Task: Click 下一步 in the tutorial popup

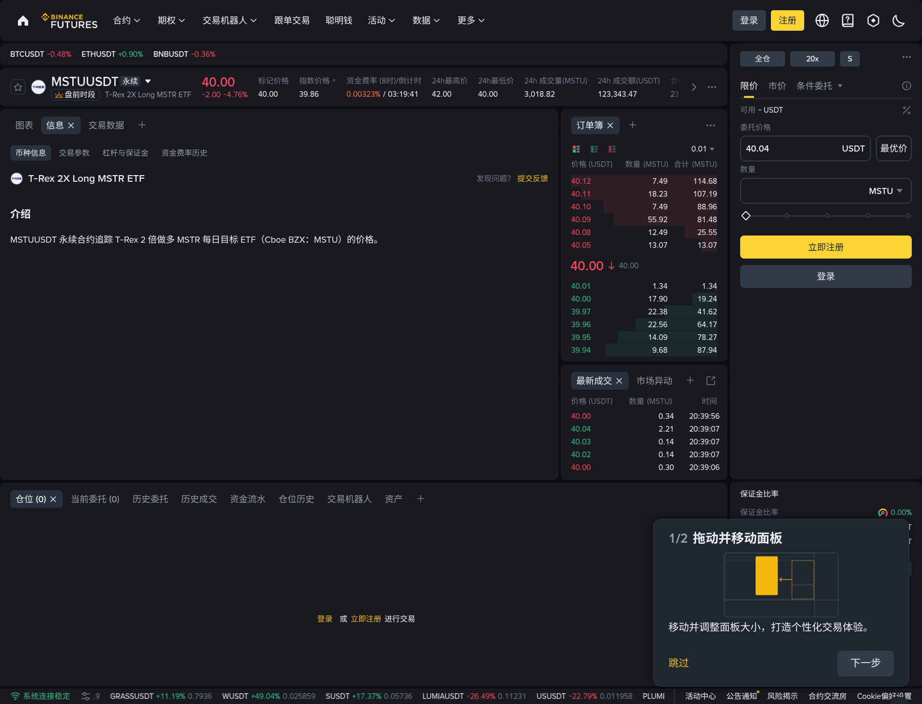Action: [x=866, y=663]
